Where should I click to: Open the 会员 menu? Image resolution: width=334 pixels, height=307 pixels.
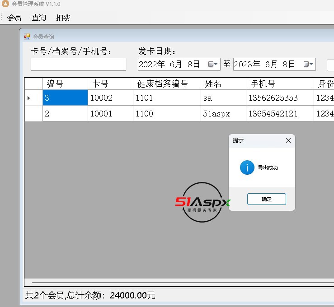(14, 18)
